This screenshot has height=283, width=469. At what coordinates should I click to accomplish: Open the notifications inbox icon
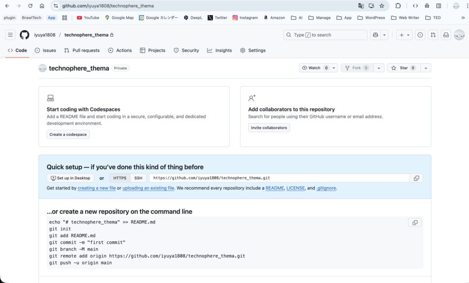tap(446, 35)
